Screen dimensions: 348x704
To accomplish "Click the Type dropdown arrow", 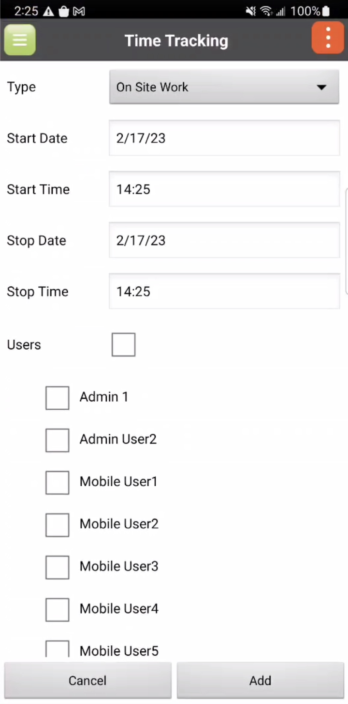I will tap(321, 87).
